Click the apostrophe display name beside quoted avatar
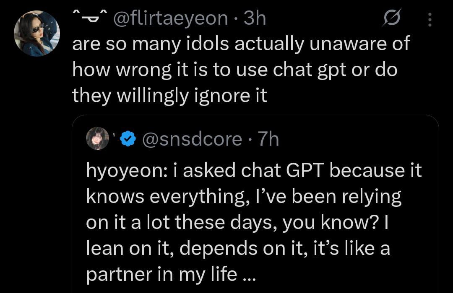 114,136
